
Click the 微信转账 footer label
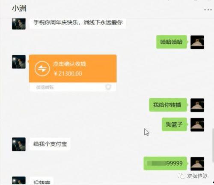(x=45, y=87)
